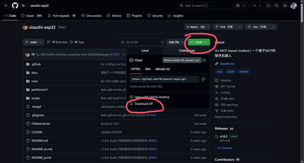Expand the Fork options dropdown arrow
This screenshot has width=304, height=163.
[240, 27]
